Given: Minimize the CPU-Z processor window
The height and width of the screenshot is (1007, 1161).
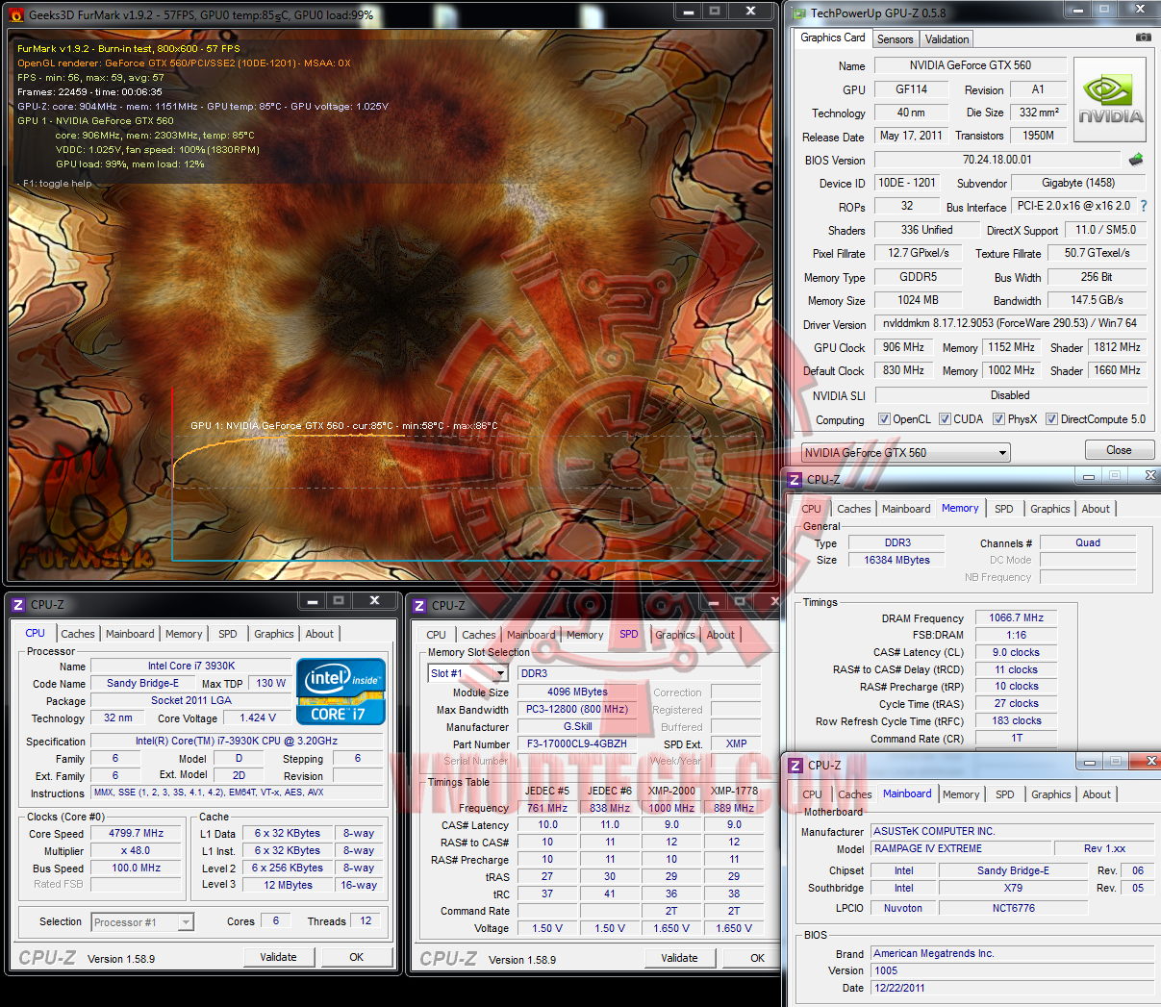Looking at the screenshot, I should (x=313, y=601).
